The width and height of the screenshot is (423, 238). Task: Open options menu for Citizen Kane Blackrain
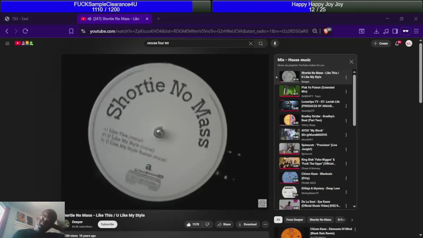(346, 178)
